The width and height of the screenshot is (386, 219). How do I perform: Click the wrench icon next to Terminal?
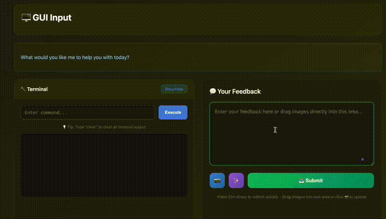point(23,89)
